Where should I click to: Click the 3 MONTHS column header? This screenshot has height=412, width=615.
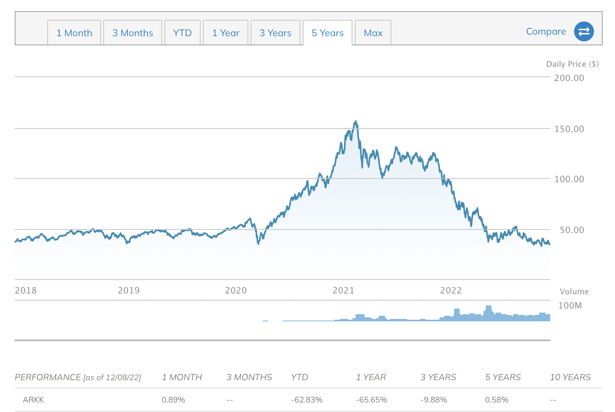[x=249, y=377]
